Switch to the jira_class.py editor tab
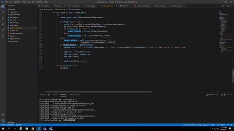Image resolution: width=234 pixels, height=131 pixels. [x=161, y=6]
